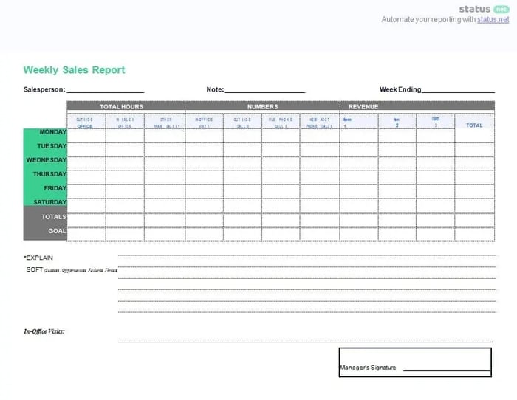This screenshot has width=517, height=400.
Task: Select the TOTAL HOURS header
Action: (121, 107)
